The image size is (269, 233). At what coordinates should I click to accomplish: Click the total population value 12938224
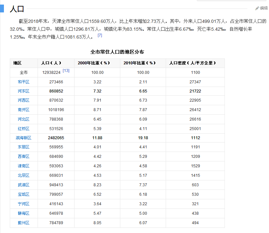point(51,73)
